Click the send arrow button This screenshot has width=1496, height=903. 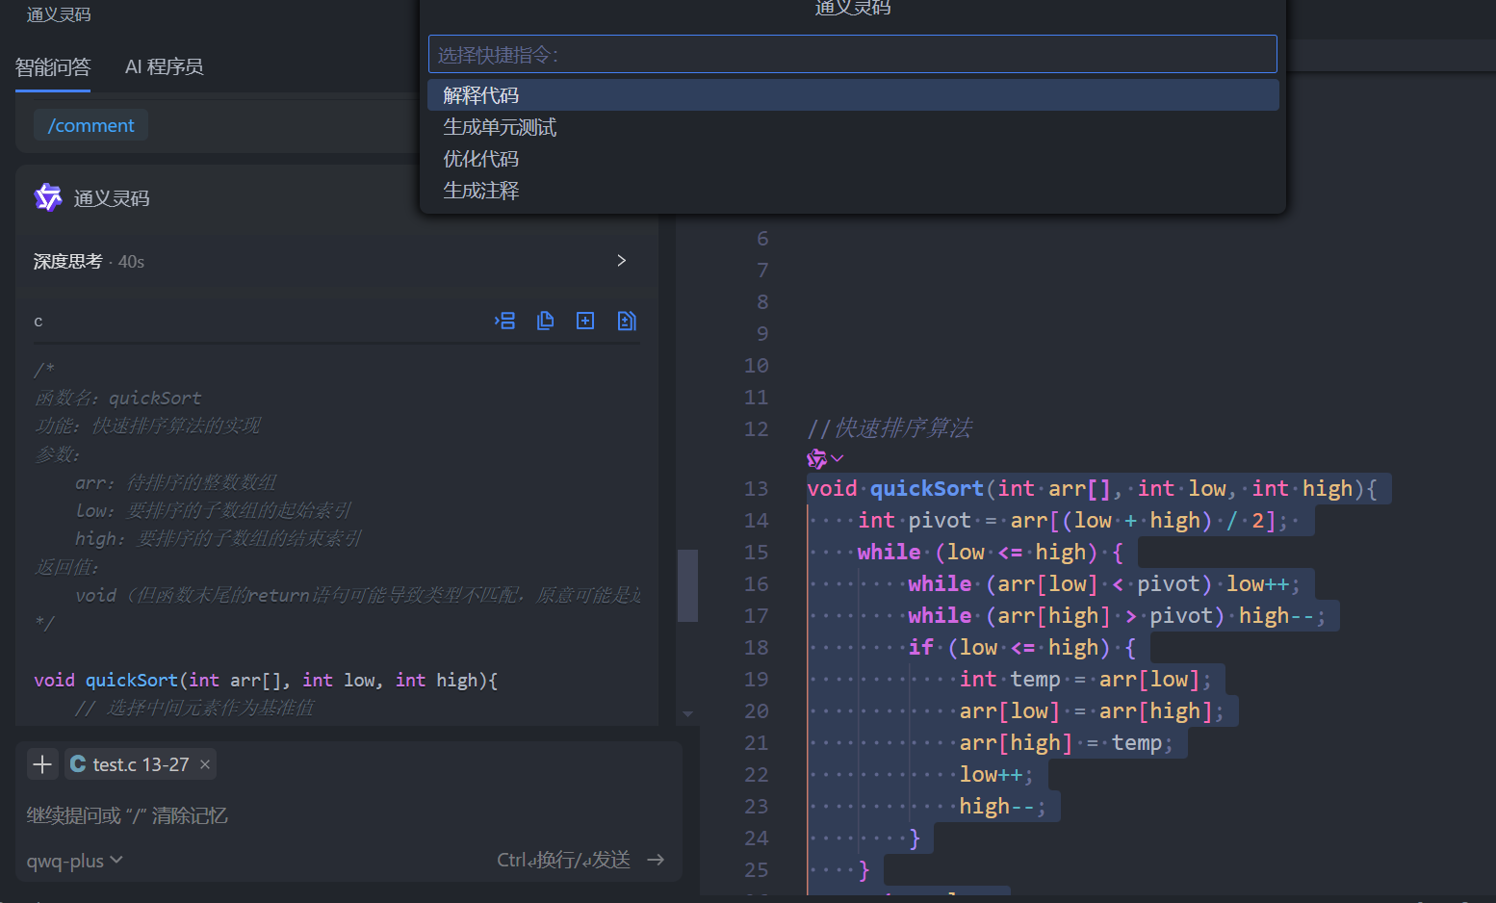pos(656,860)
